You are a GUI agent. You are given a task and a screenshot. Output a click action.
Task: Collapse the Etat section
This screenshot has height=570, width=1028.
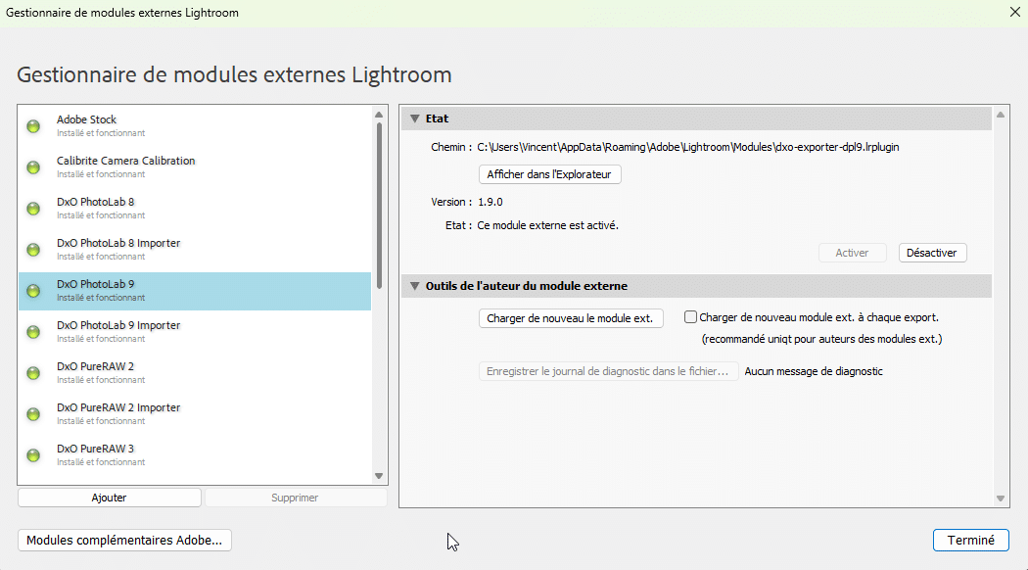pos(414,119)
